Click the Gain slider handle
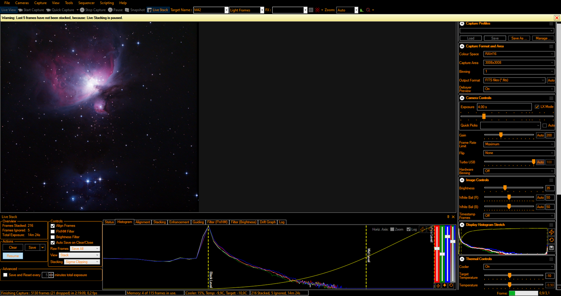 click(501, 135)
